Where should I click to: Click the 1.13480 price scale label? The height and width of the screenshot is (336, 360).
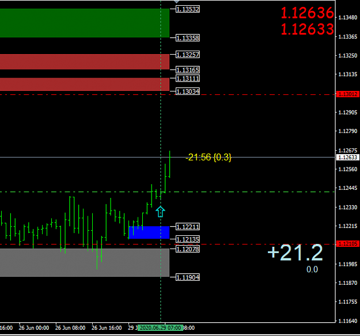(x=348, y=18)
